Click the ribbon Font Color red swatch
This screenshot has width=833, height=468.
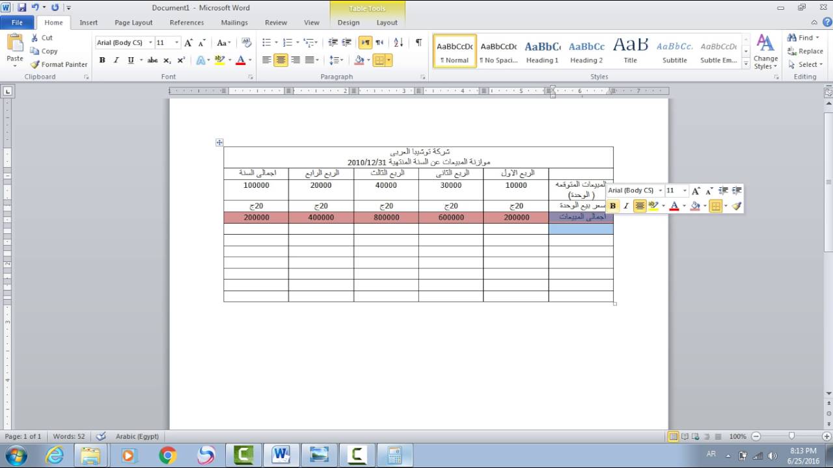tap(239, 60)
